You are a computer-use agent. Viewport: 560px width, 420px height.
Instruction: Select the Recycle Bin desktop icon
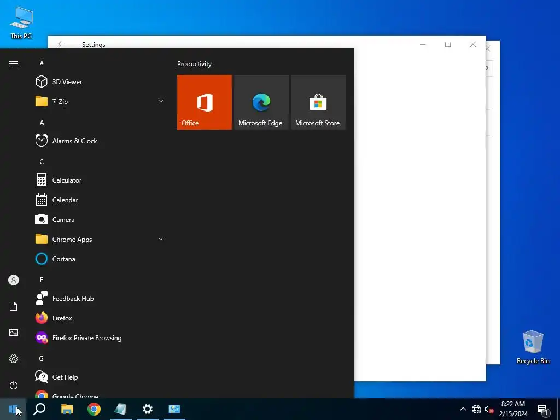533,347
